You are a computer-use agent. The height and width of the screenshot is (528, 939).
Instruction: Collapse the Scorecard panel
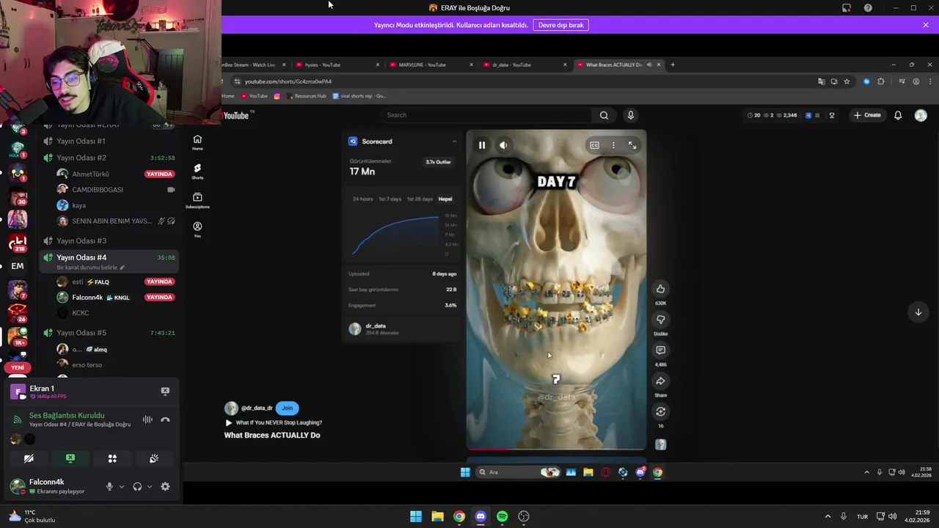pos(454,142)
